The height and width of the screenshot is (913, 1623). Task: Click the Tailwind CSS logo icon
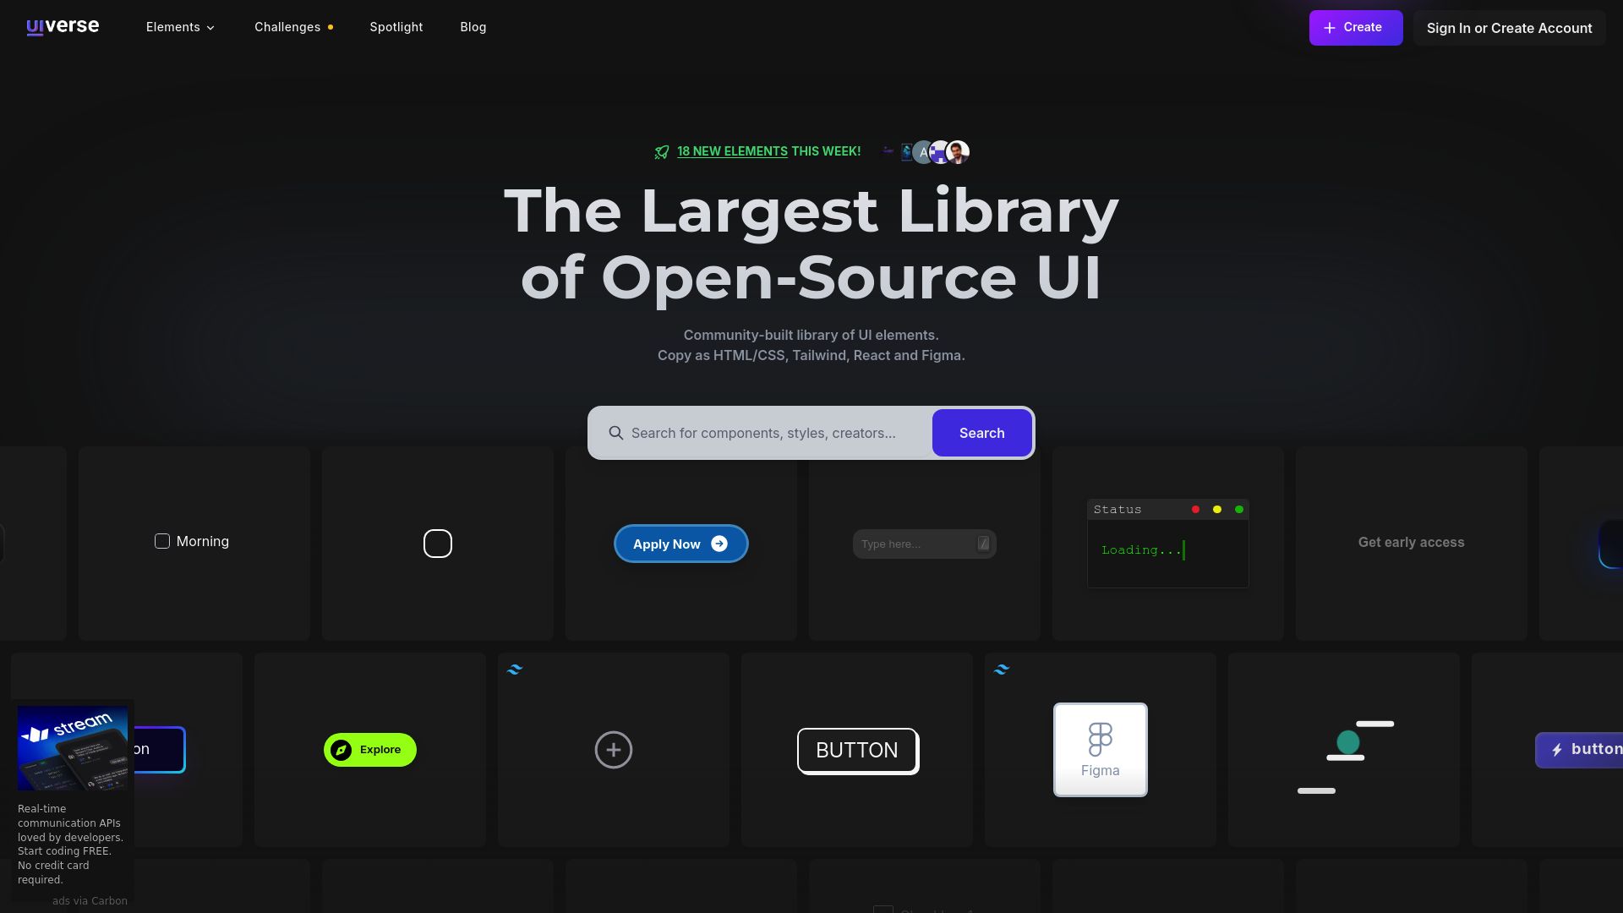click(x=514, y=670)
